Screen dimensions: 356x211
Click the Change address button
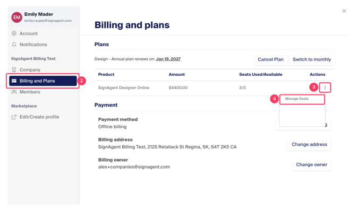(x=309, y=144)
